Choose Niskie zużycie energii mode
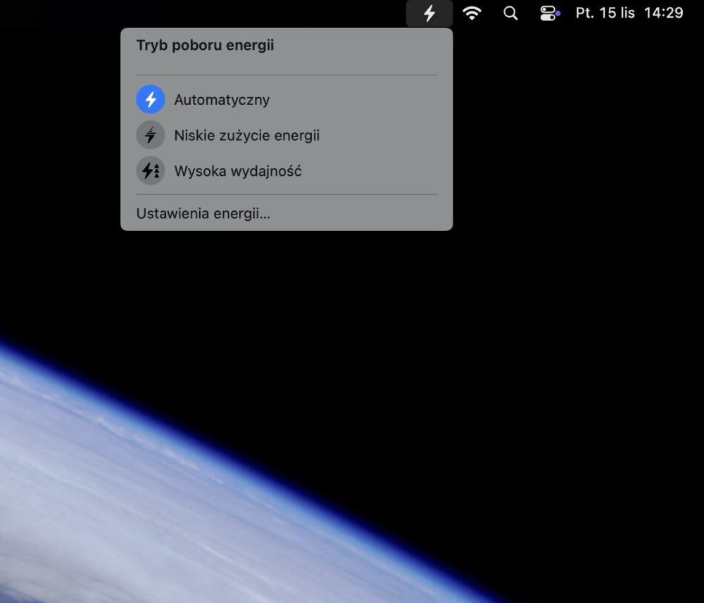 [287, 135]
